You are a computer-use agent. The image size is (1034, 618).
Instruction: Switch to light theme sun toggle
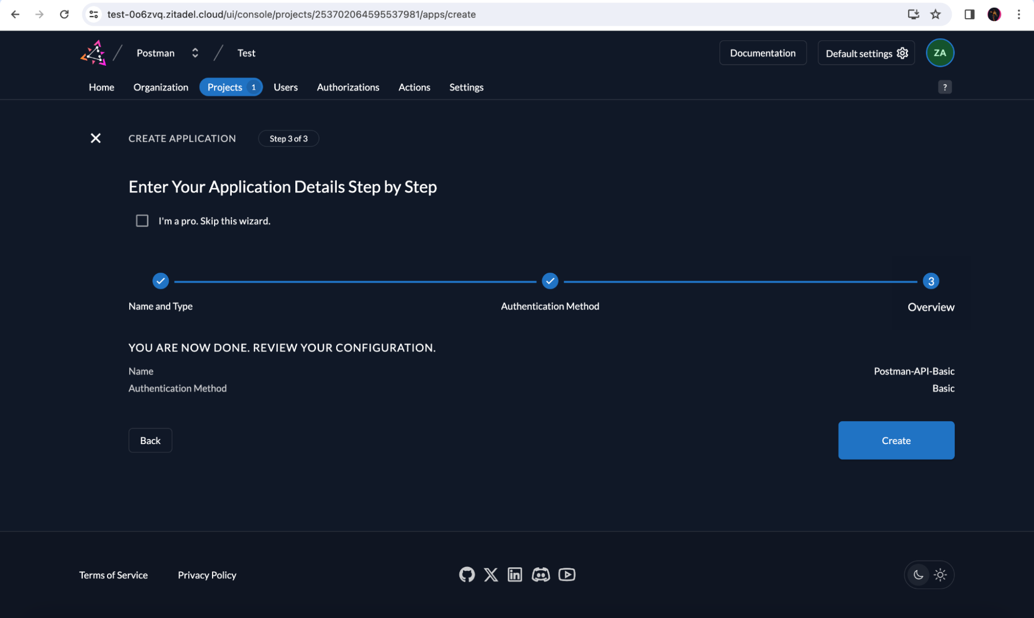click(940, 575)
